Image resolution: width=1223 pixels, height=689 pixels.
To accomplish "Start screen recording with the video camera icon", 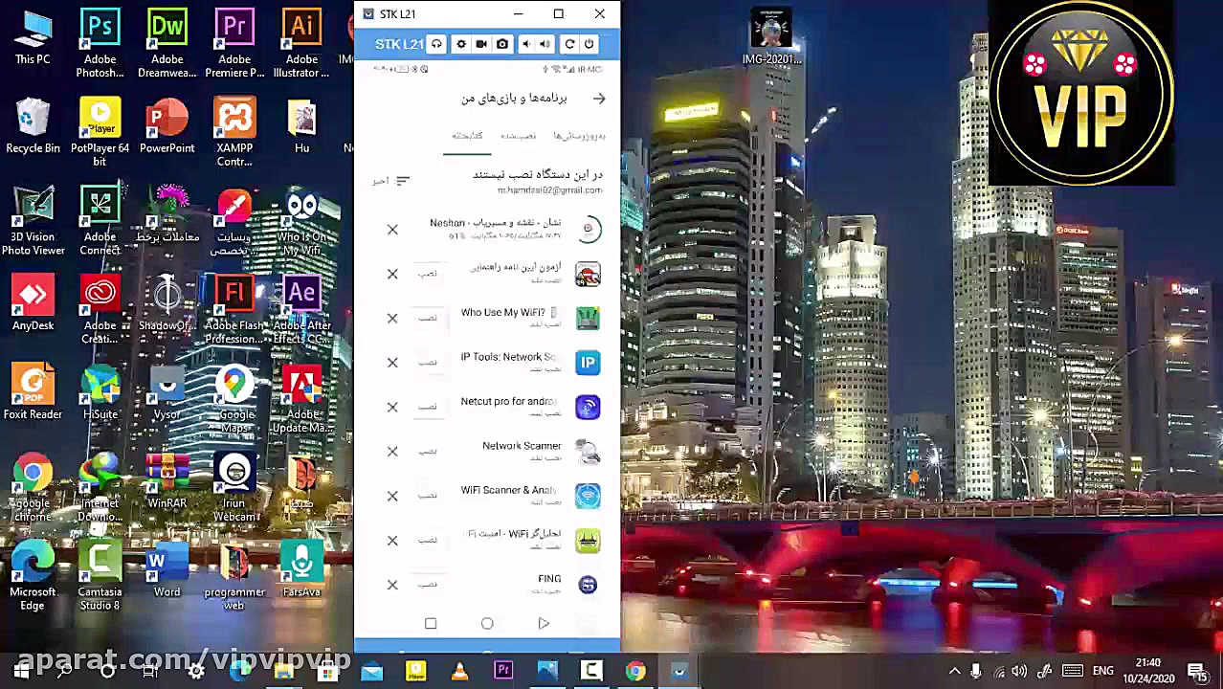I will point(481,44).
